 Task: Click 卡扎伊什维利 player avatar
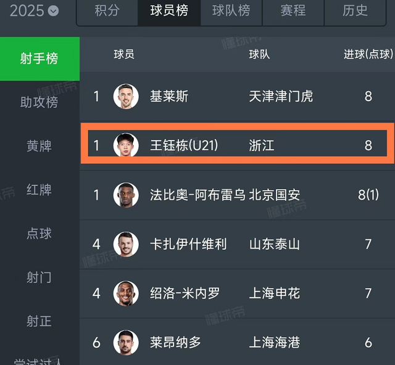tap(126, 244)
